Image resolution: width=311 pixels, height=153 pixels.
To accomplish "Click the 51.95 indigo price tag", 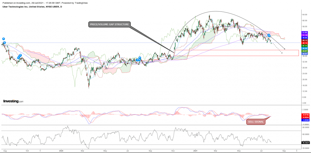I will point(304,32).
